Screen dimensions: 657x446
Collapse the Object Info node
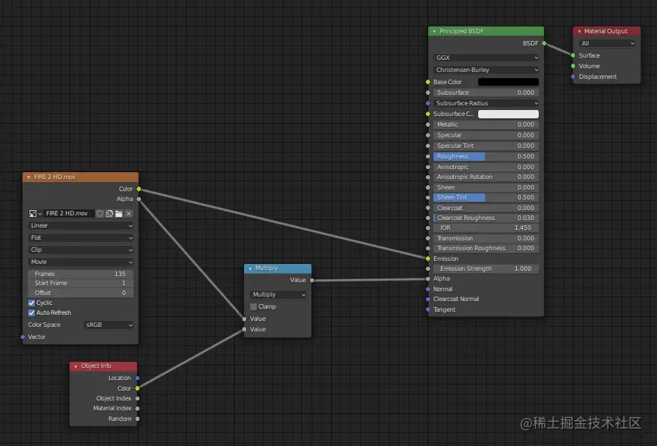point(76,366)
